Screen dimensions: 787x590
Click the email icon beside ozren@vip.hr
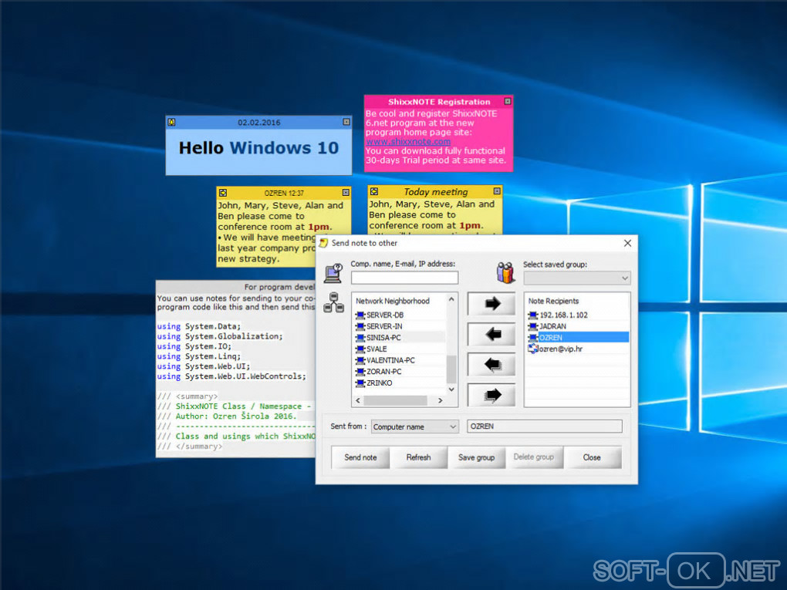533,349
